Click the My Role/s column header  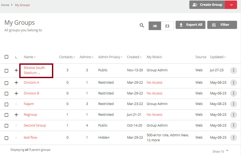tap(154, 57)
